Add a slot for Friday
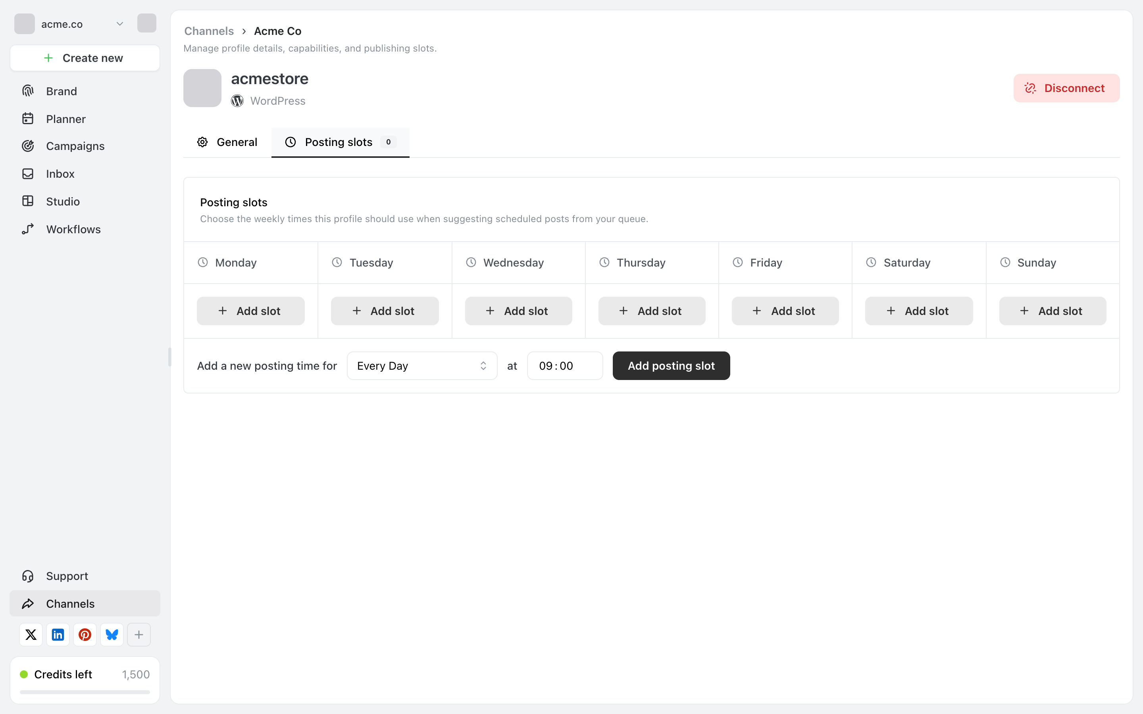 [x=785, y=311]
